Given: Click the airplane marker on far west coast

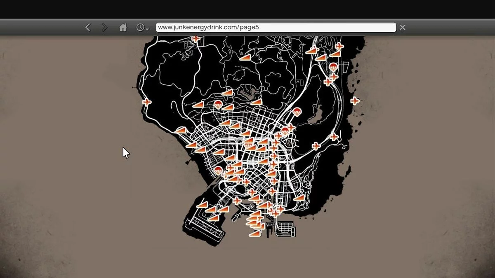Looking at the screenshot, I should (x=146, y=102).
